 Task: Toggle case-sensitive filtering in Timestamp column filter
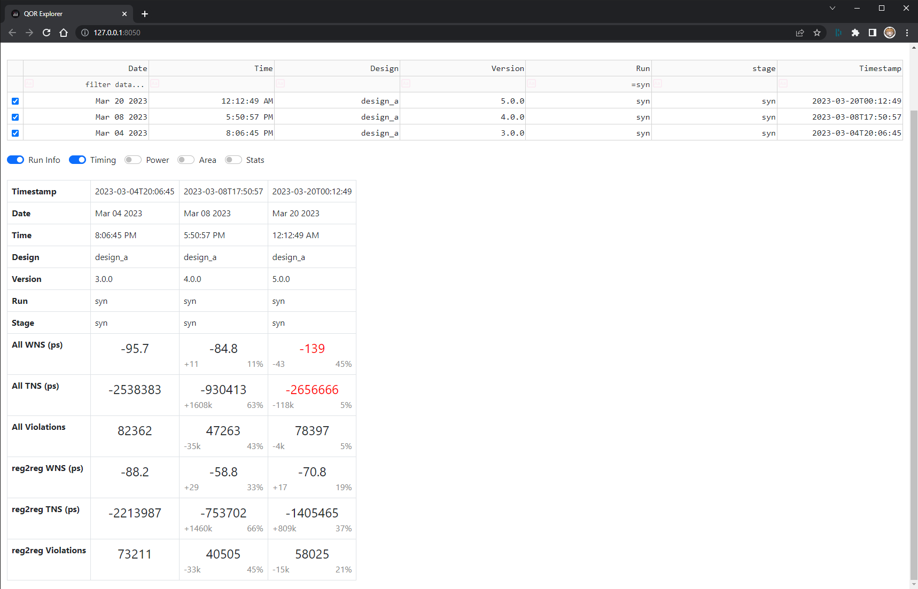pos(783,84)
